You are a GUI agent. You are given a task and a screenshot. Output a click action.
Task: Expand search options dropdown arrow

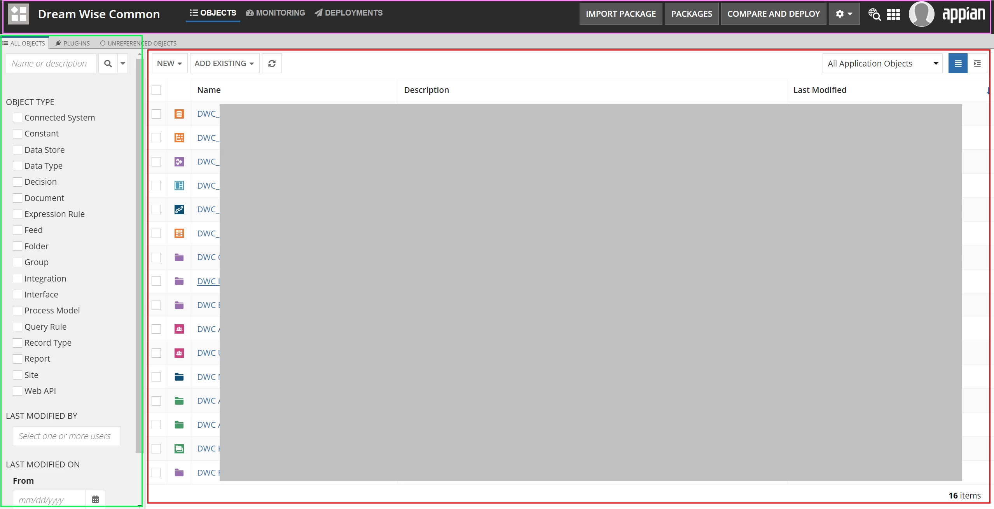tap(123, 63)
